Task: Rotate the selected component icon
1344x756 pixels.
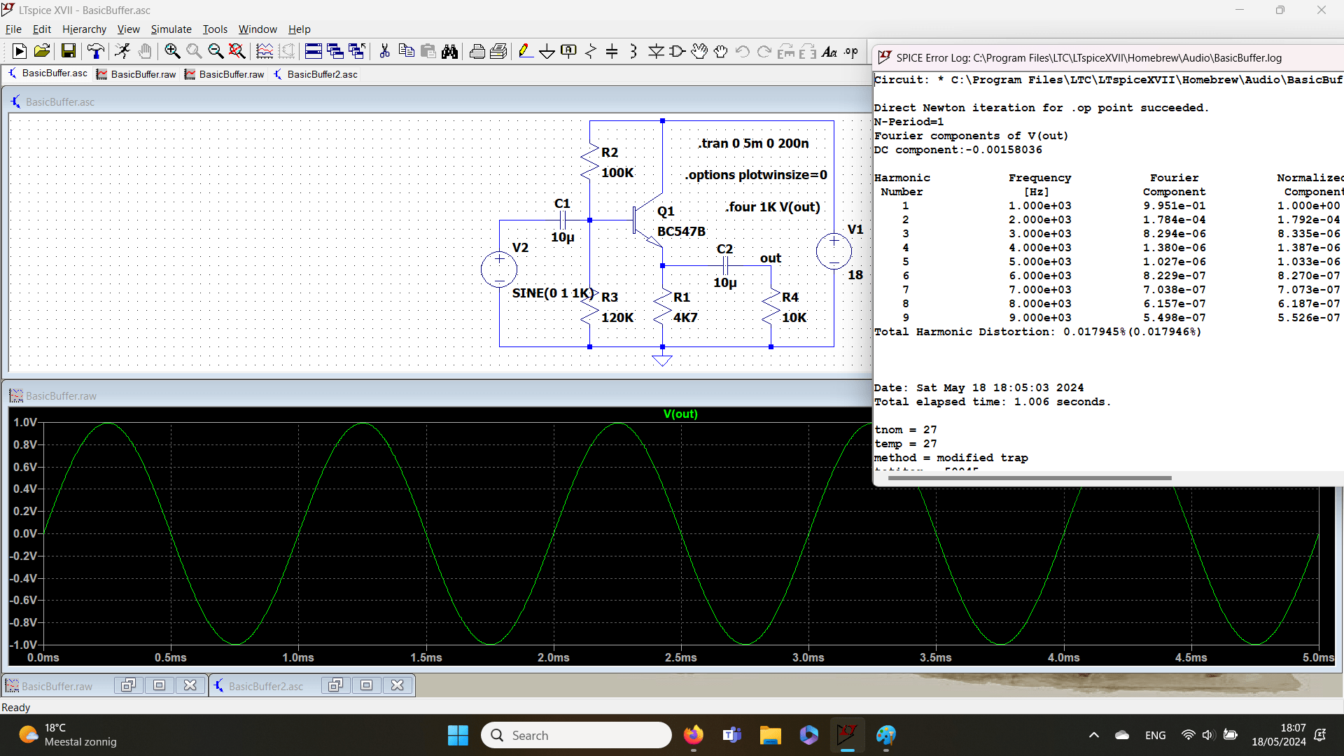Action: coord(786,51)
